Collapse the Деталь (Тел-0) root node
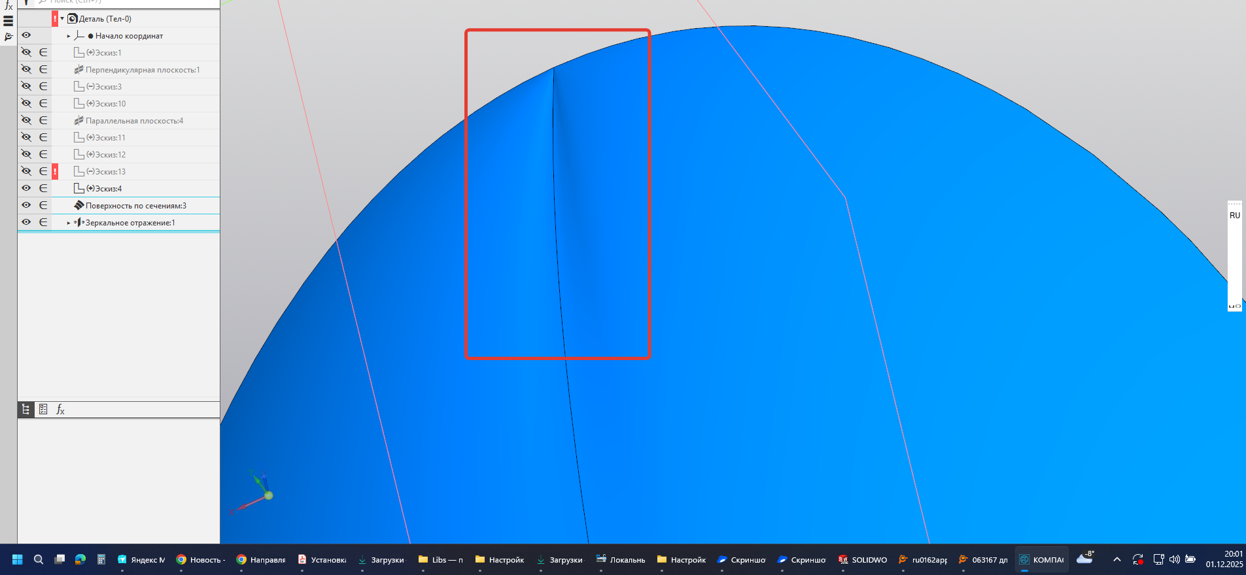This screenshot has height=575, width=1246. click(62, 19)
